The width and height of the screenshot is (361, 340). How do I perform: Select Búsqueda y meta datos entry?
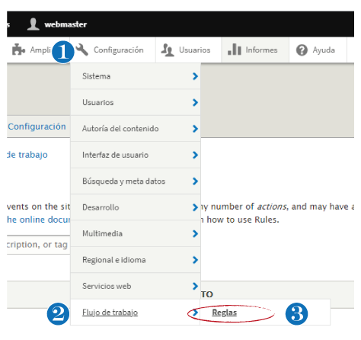point(136,181)
